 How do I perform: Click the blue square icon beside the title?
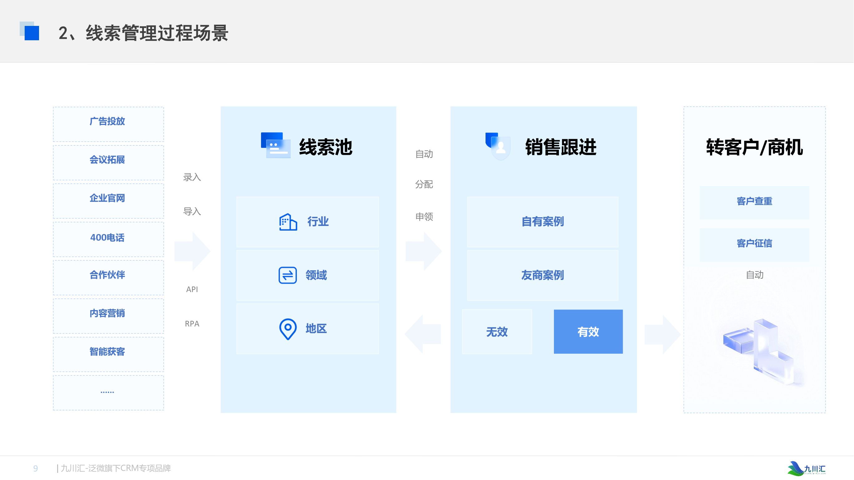29,31
